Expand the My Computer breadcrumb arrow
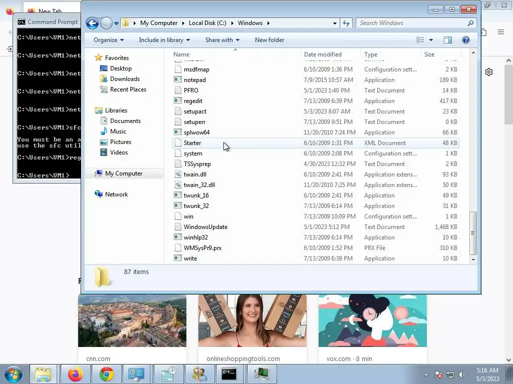This screenshot has width=513, height=384. pyautogui.click(x=182, y=23)
